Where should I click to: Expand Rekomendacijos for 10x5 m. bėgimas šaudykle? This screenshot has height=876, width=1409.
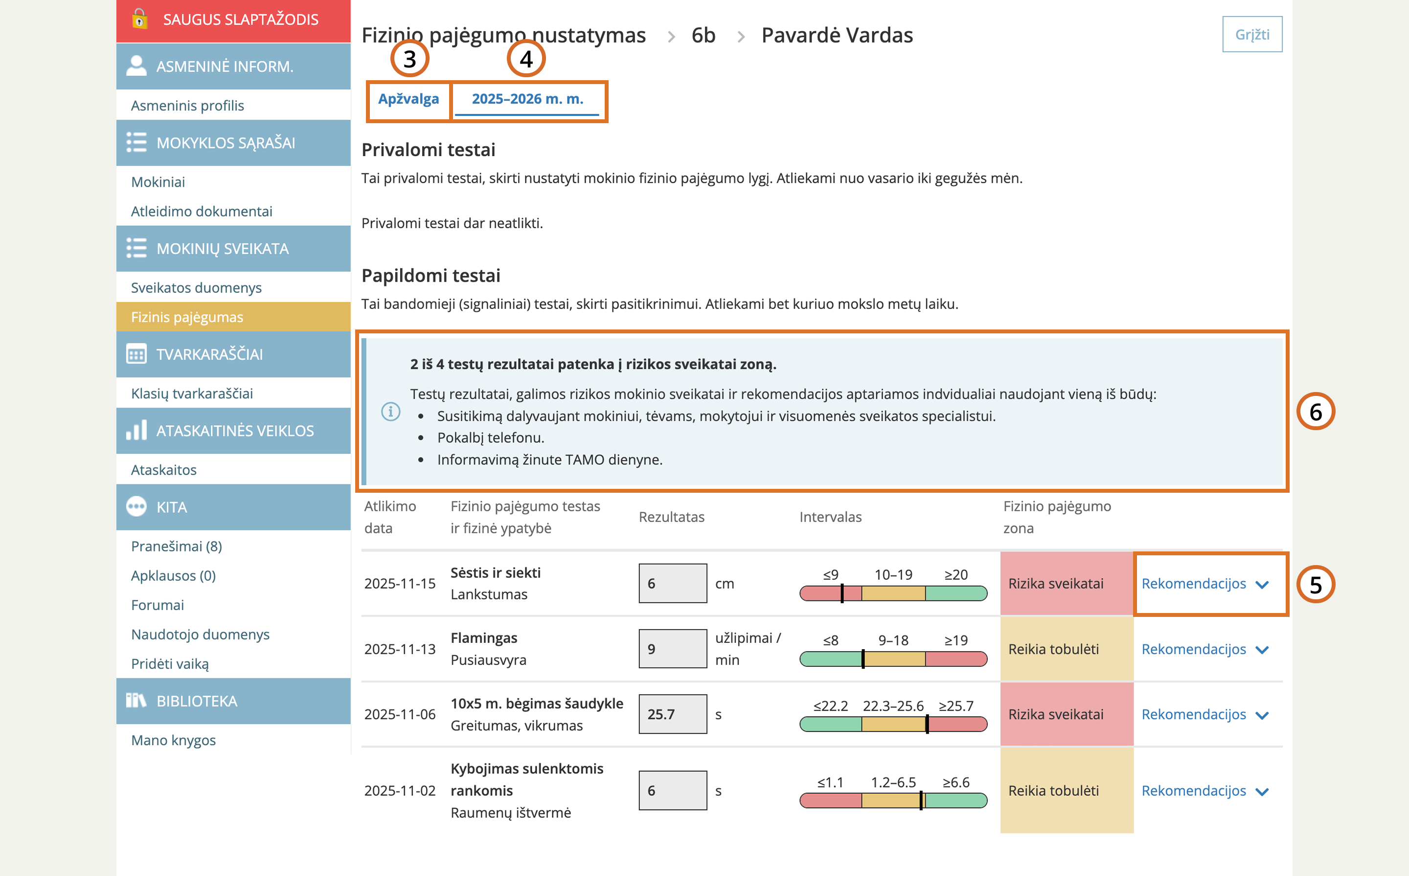click(1204, 715)
